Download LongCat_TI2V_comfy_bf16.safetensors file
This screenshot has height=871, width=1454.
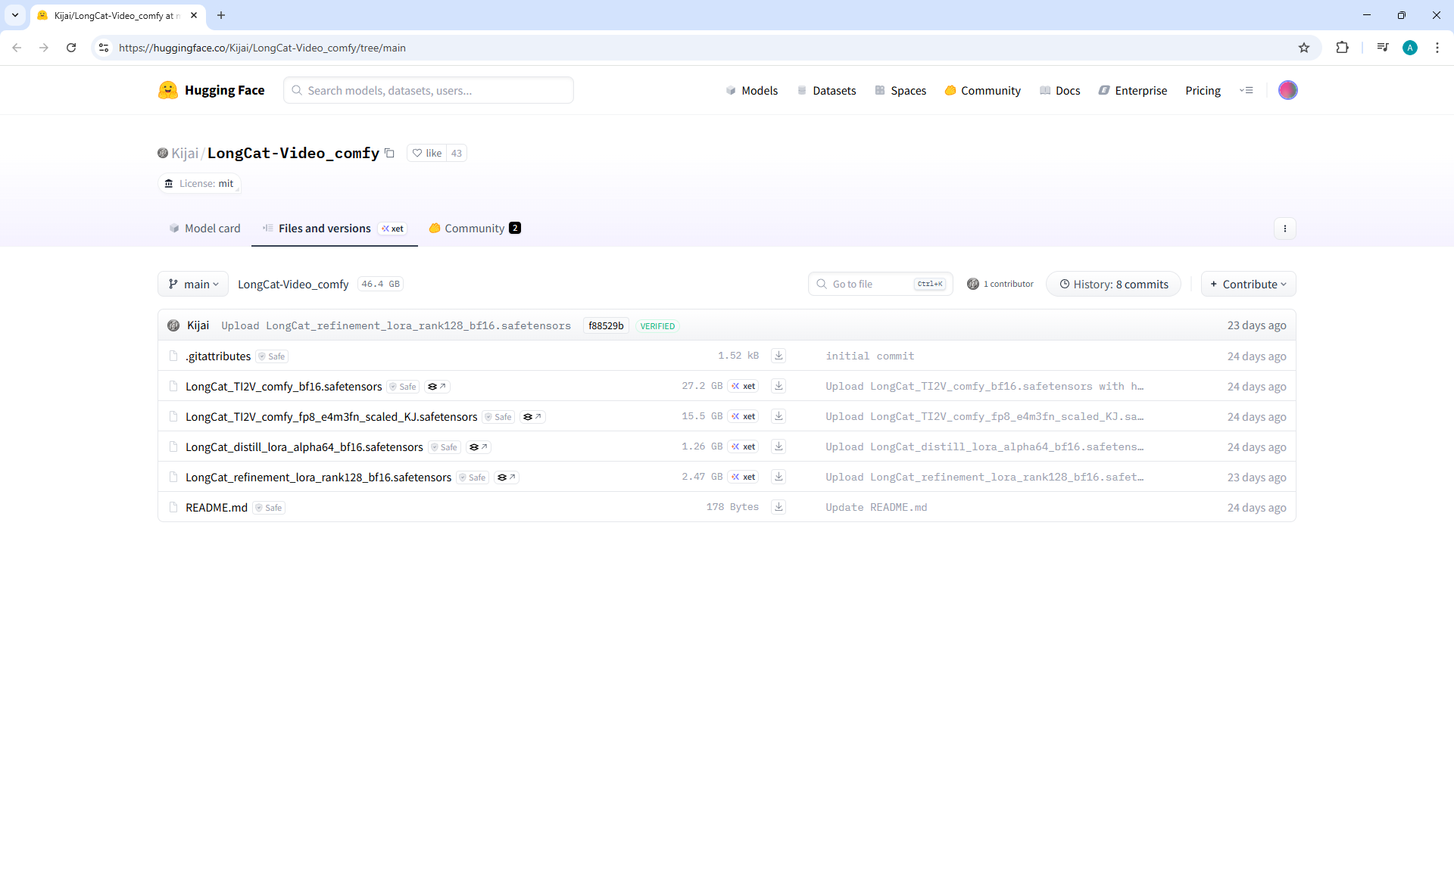coord(778,386)
